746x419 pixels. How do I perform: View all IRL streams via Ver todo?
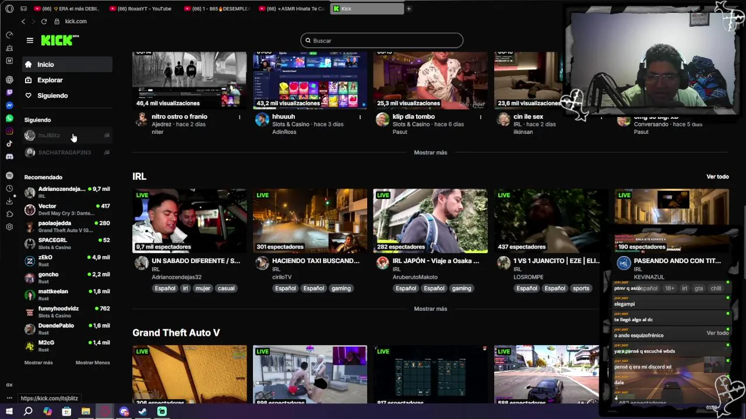[717, 176]
